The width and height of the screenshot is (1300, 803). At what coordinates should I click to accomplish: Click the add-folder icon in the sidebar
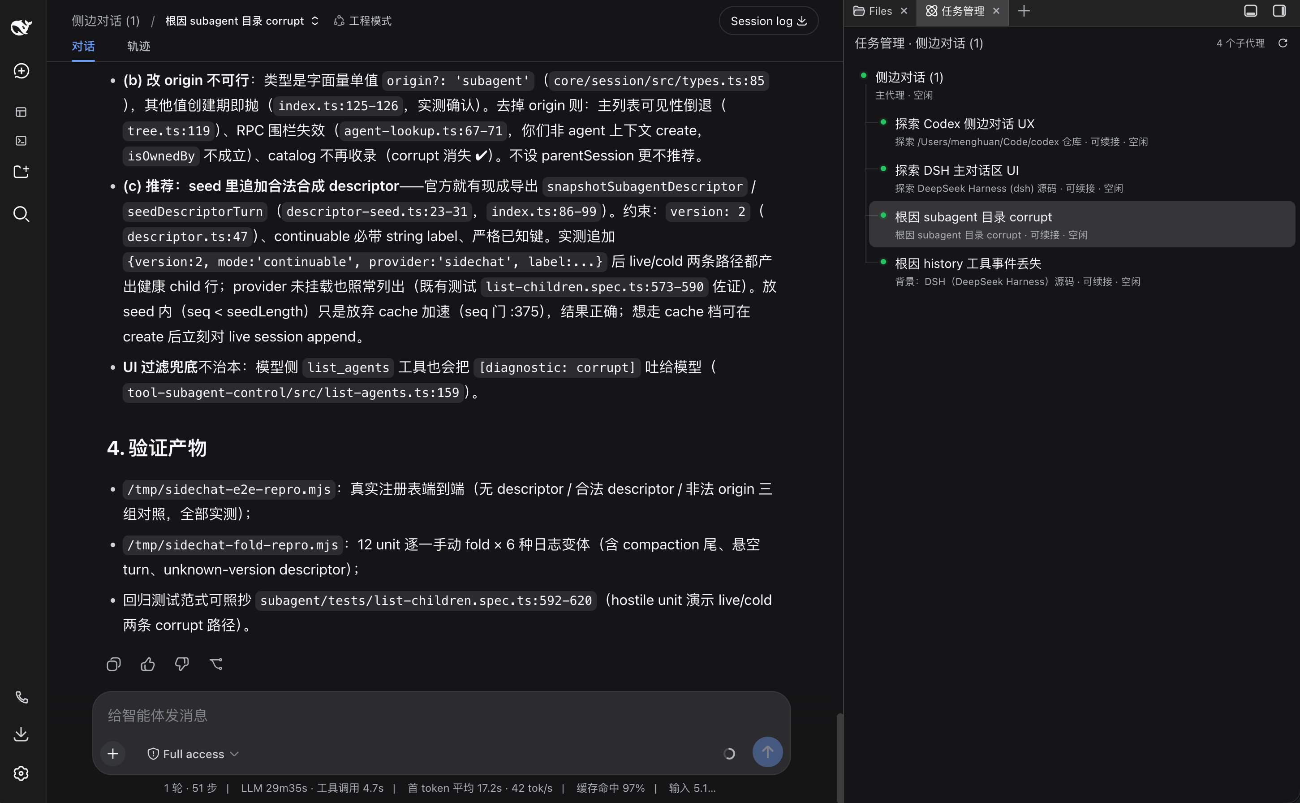(x=21, y=172)
